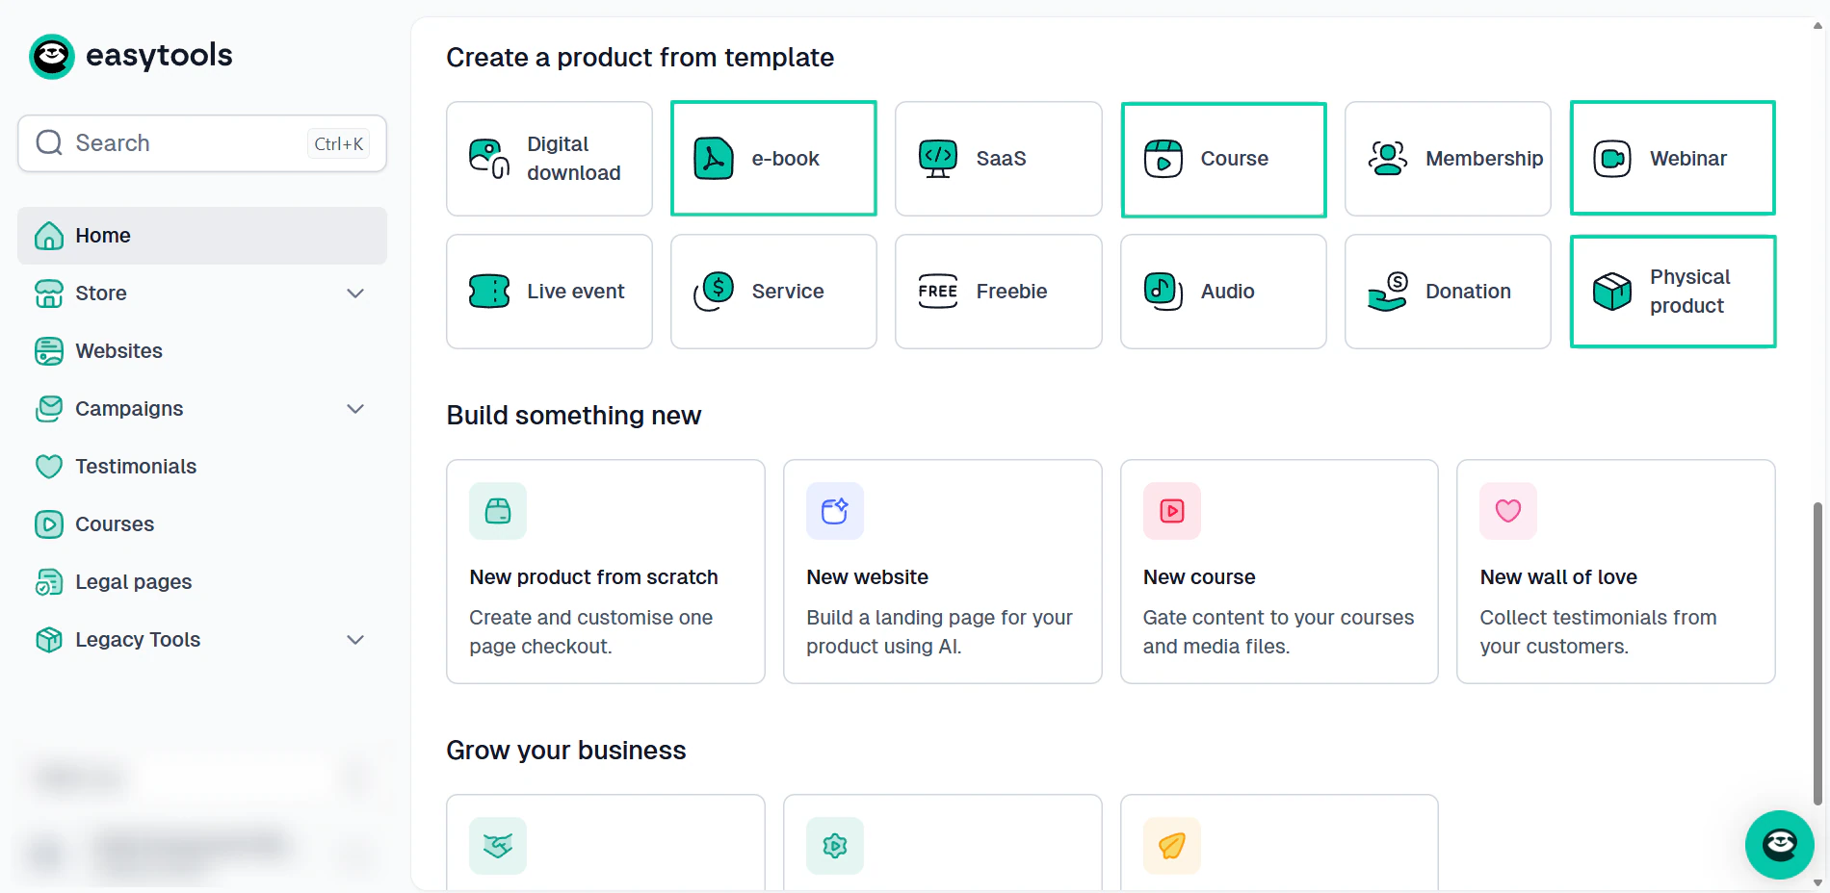Click 'Gate content to your courses' description
The image size is (1830, 893).
click(1278, 632)
